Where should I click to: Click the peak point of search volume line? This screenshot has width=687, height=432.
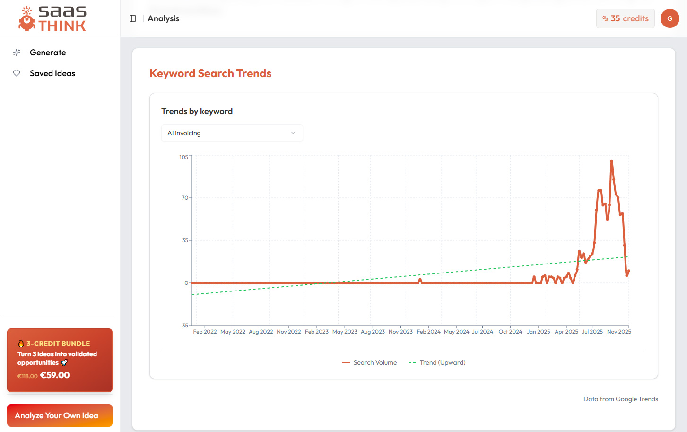611,161
